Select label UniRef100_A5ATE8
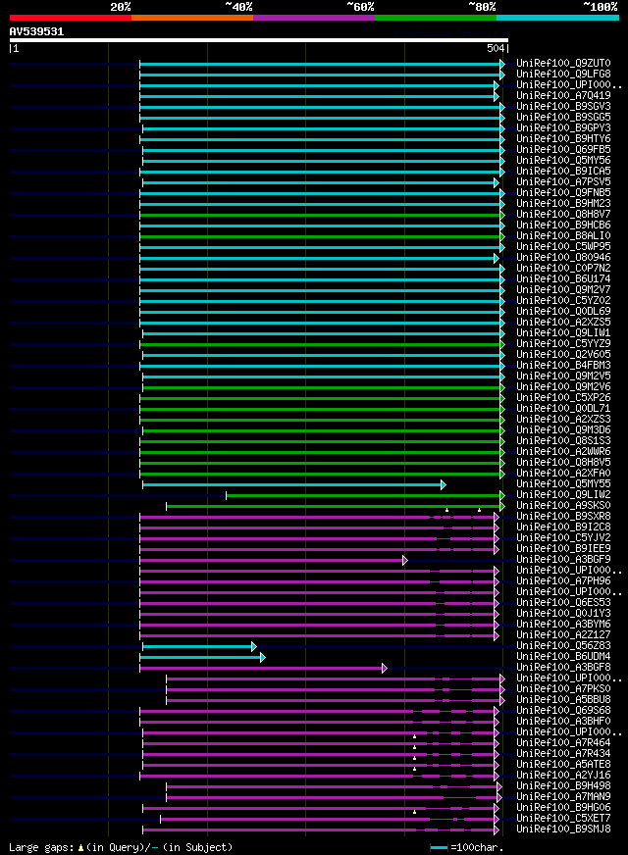The height and width of the screenshot is (855, 628). pos(563,765)
